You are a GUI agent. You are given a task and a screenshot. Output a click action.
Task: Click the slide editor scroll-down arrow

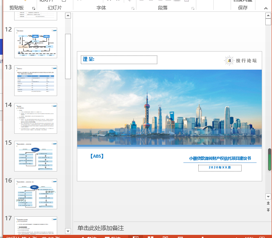[x=268, y=197]
